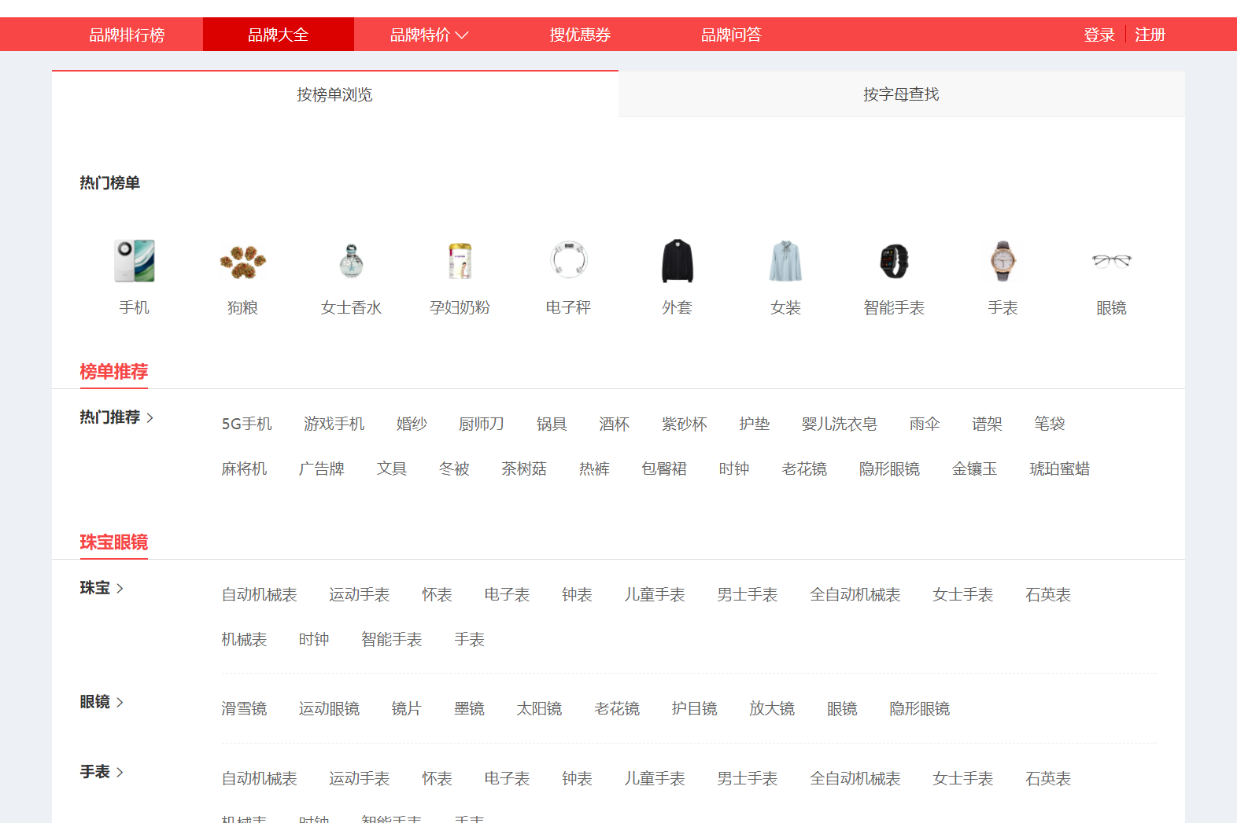Click the wristwatch 手表 icon

(1003, 261)
